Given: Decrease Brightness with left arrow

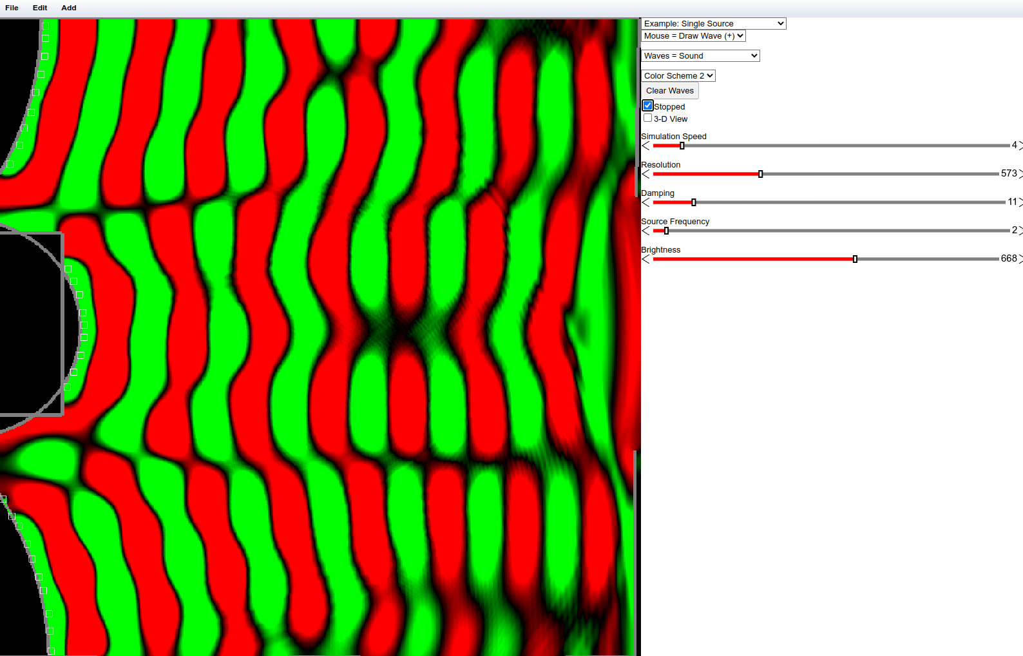Looking at the screenshot, I should point(645,259).
